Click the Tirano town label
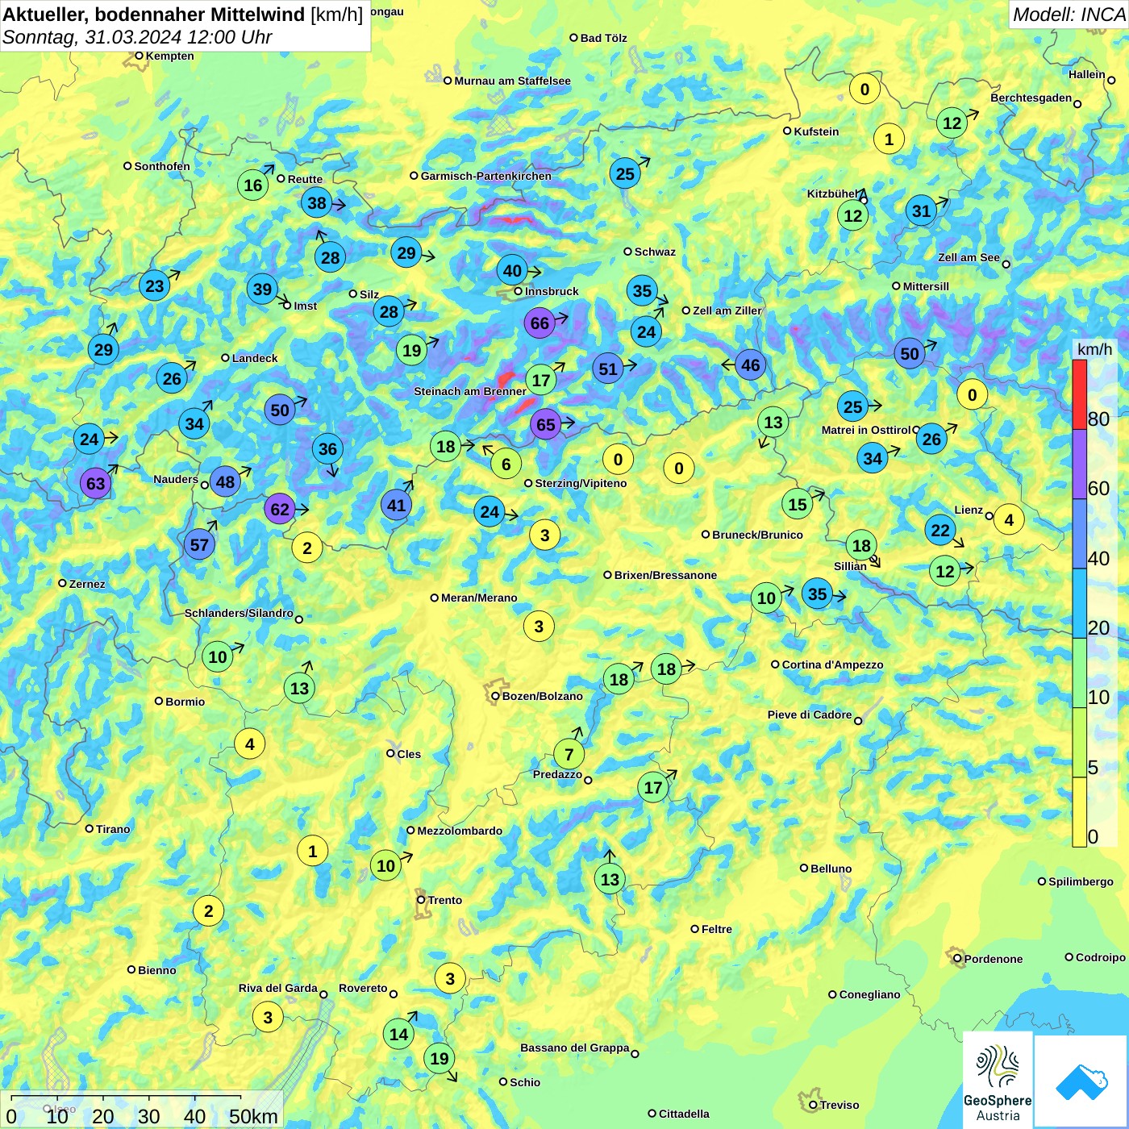 coord(113,829)
